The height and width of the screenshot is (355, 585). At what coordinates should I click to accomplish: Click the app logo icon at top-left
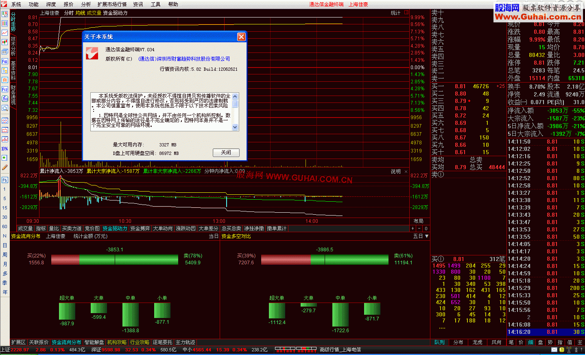coord(4,4)
